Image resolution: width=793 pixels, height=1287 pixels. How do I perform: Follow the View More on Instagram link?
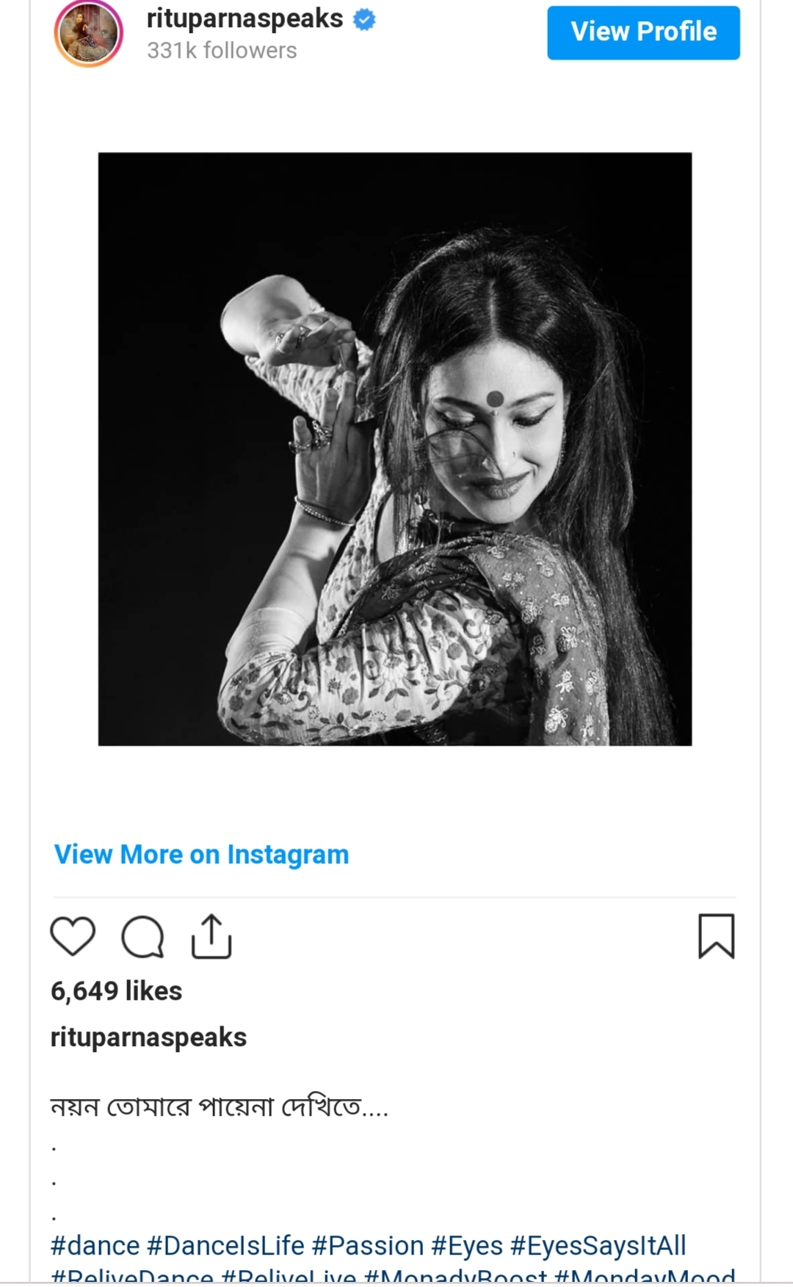[x=201, y=855]
